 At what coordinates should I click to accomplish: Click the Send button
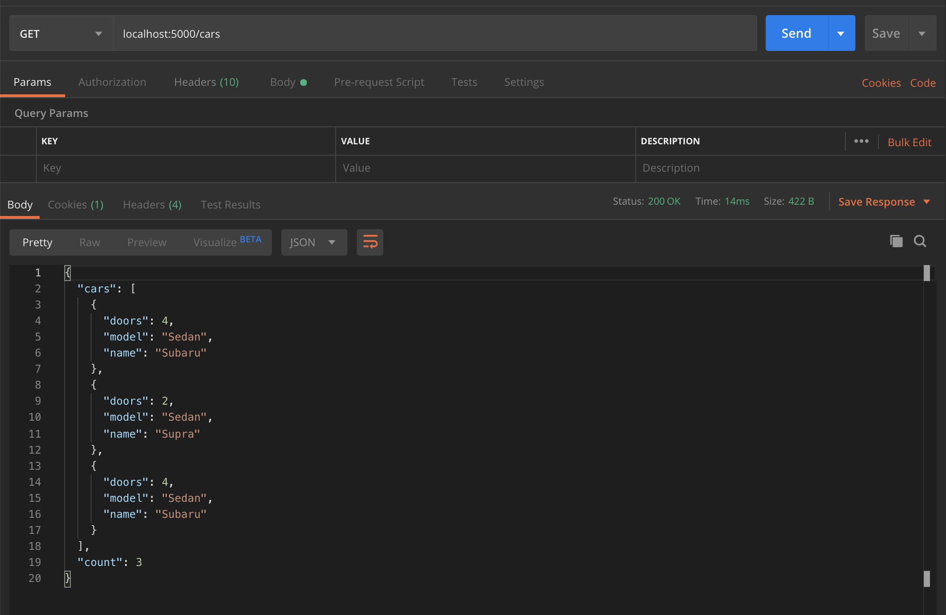[796, 33]
